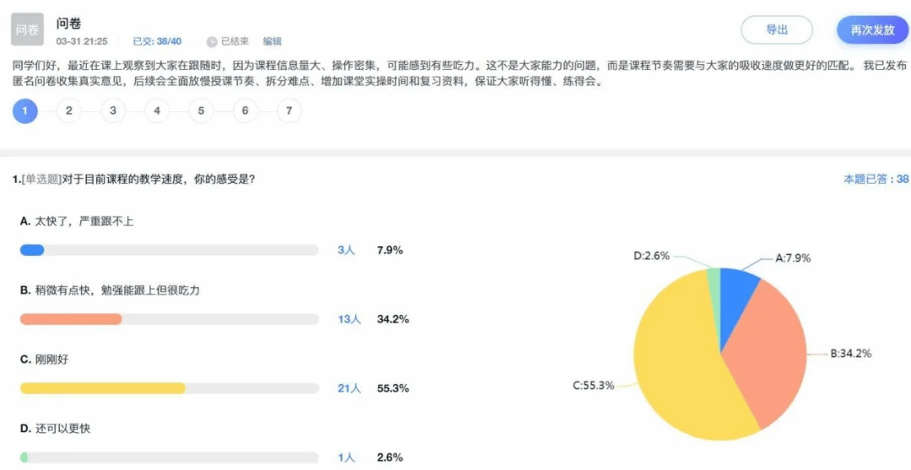This screenshot has height=470, width=911.
Task: Open question 6 results
Action: click(x=245, y=111)
